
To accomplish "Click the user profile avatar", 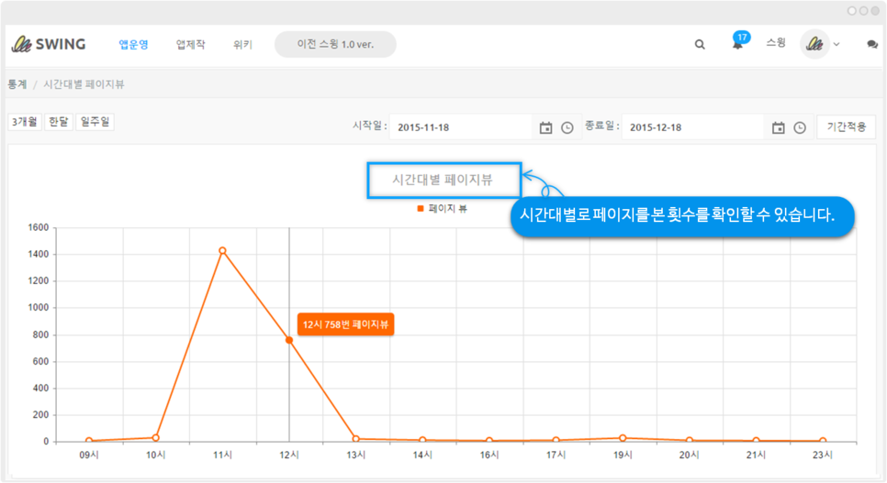I will click(814, 44).
